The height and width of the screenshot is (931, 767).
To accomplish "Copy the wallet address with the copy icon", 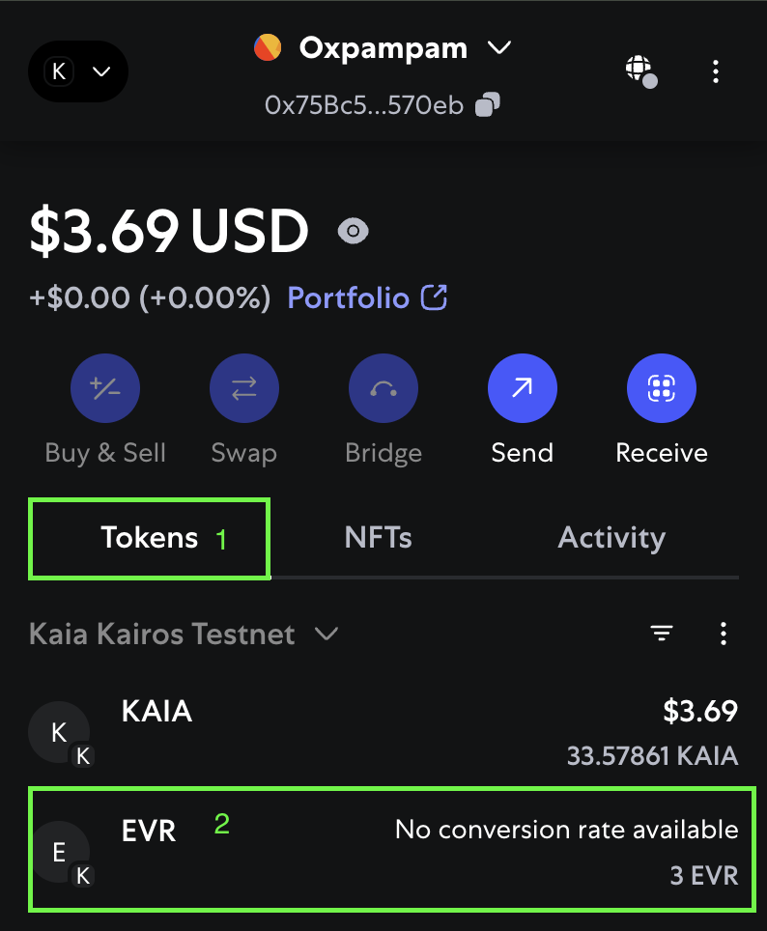I will point(487,105).
